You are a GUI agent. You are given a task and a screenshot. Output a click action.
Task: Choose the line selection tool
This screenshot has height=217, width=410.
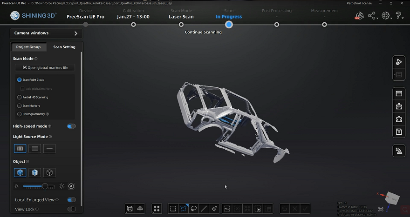coord(204,209)
